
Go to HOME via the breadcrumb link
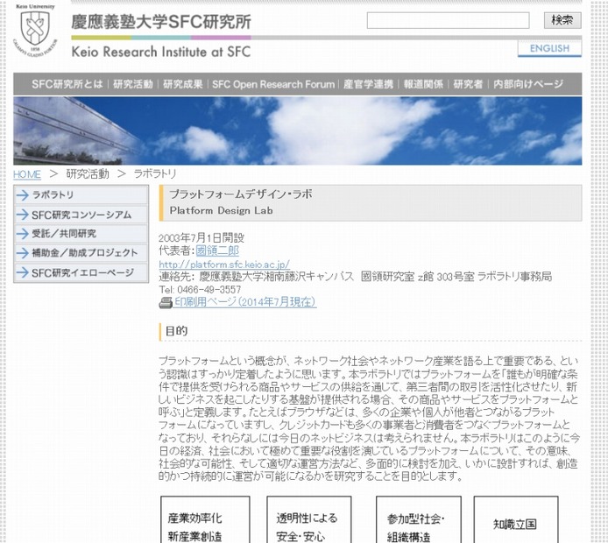click(x=27, y=174)
